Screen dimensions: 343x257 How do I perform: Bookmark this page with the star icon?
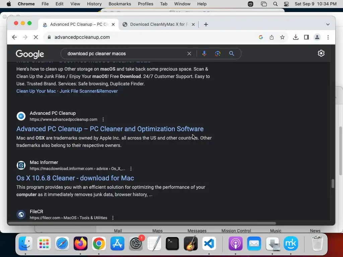[282, 37]
